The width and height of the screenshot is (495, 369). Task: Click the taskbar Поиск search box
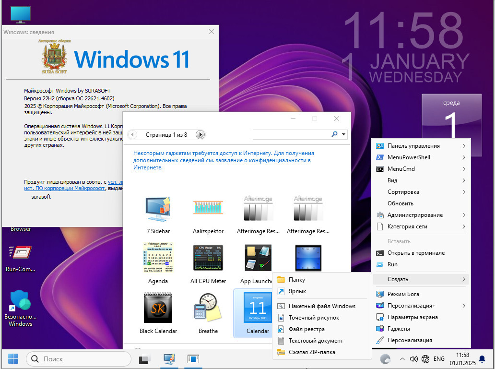(79, 359)
